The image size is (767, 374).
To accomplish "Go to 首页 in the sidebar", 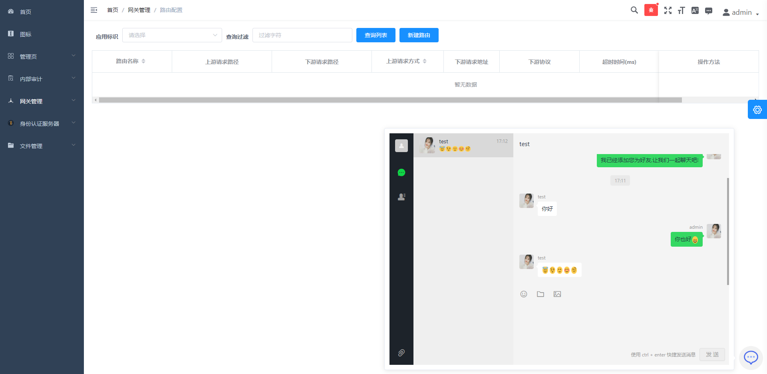I will point(26,12).
